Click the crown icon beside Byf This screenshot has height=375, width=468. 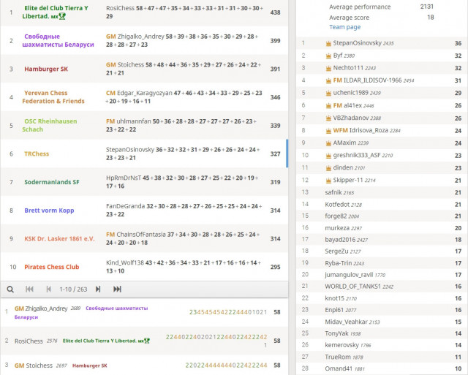(x=328, y=56)
